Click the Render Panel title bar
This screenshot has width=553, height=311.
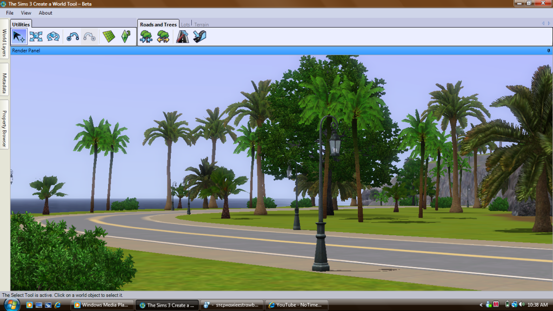[x=281, y=51]
